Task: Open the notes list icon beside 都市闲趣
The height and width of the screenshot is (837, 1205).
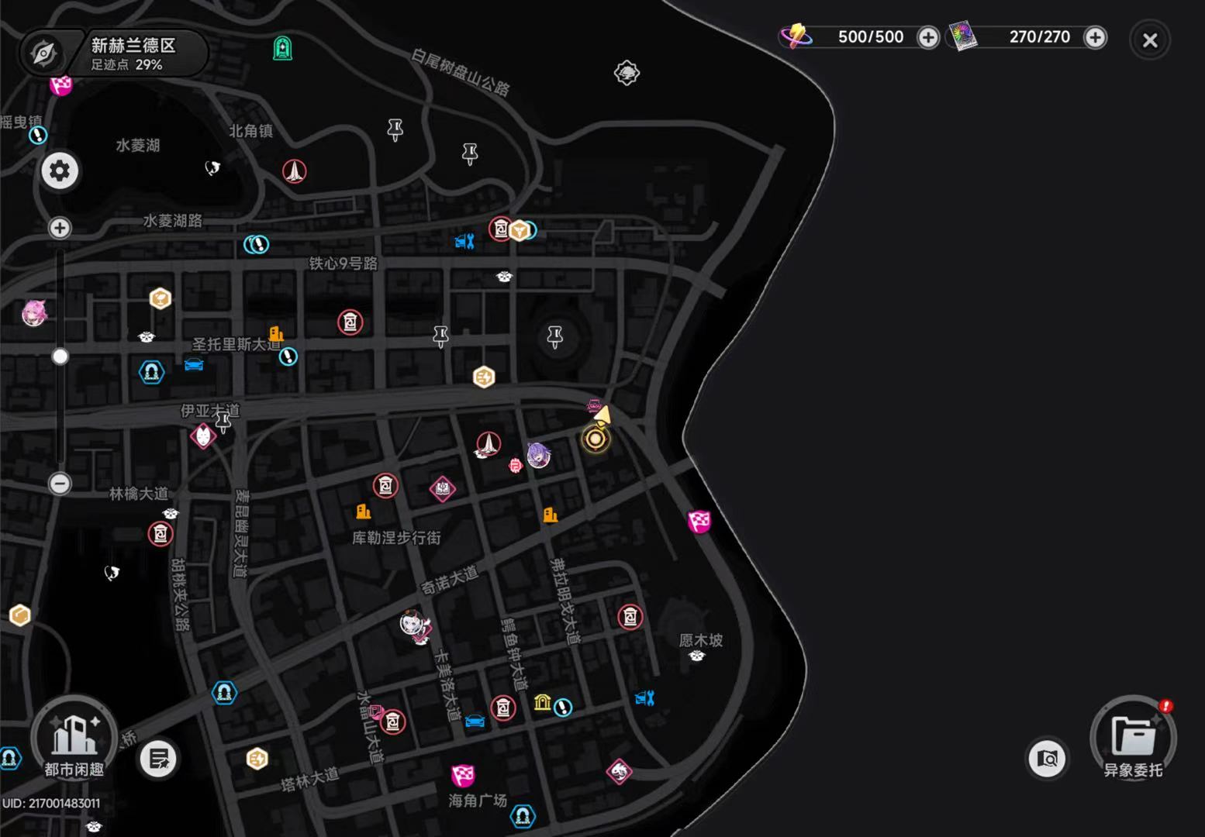Action: [158, 759]
